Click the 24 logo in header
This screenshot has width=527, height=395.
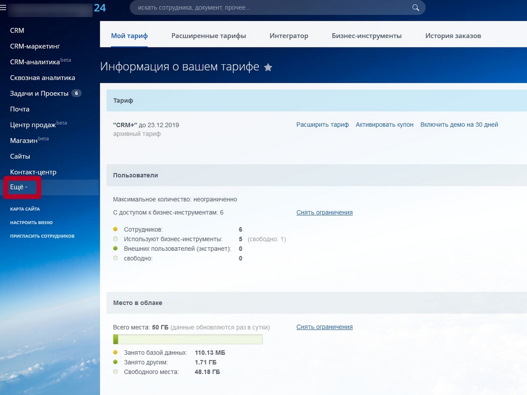tap(100, 8)
